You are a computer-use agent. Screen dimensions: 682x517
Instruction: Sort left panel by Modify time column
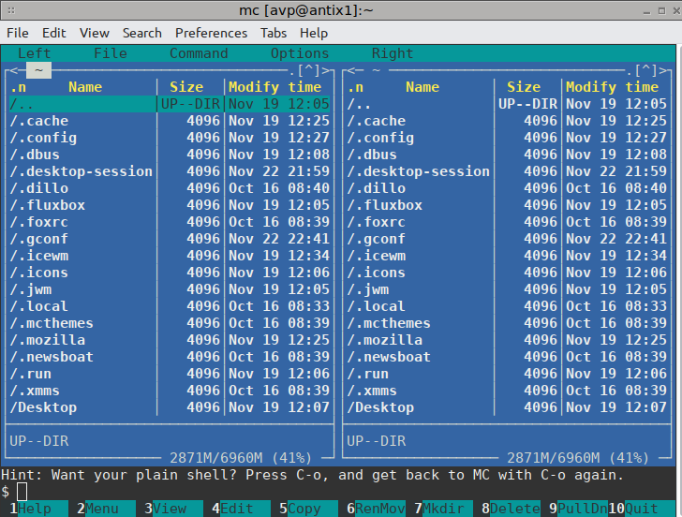[x=274, y=87]
